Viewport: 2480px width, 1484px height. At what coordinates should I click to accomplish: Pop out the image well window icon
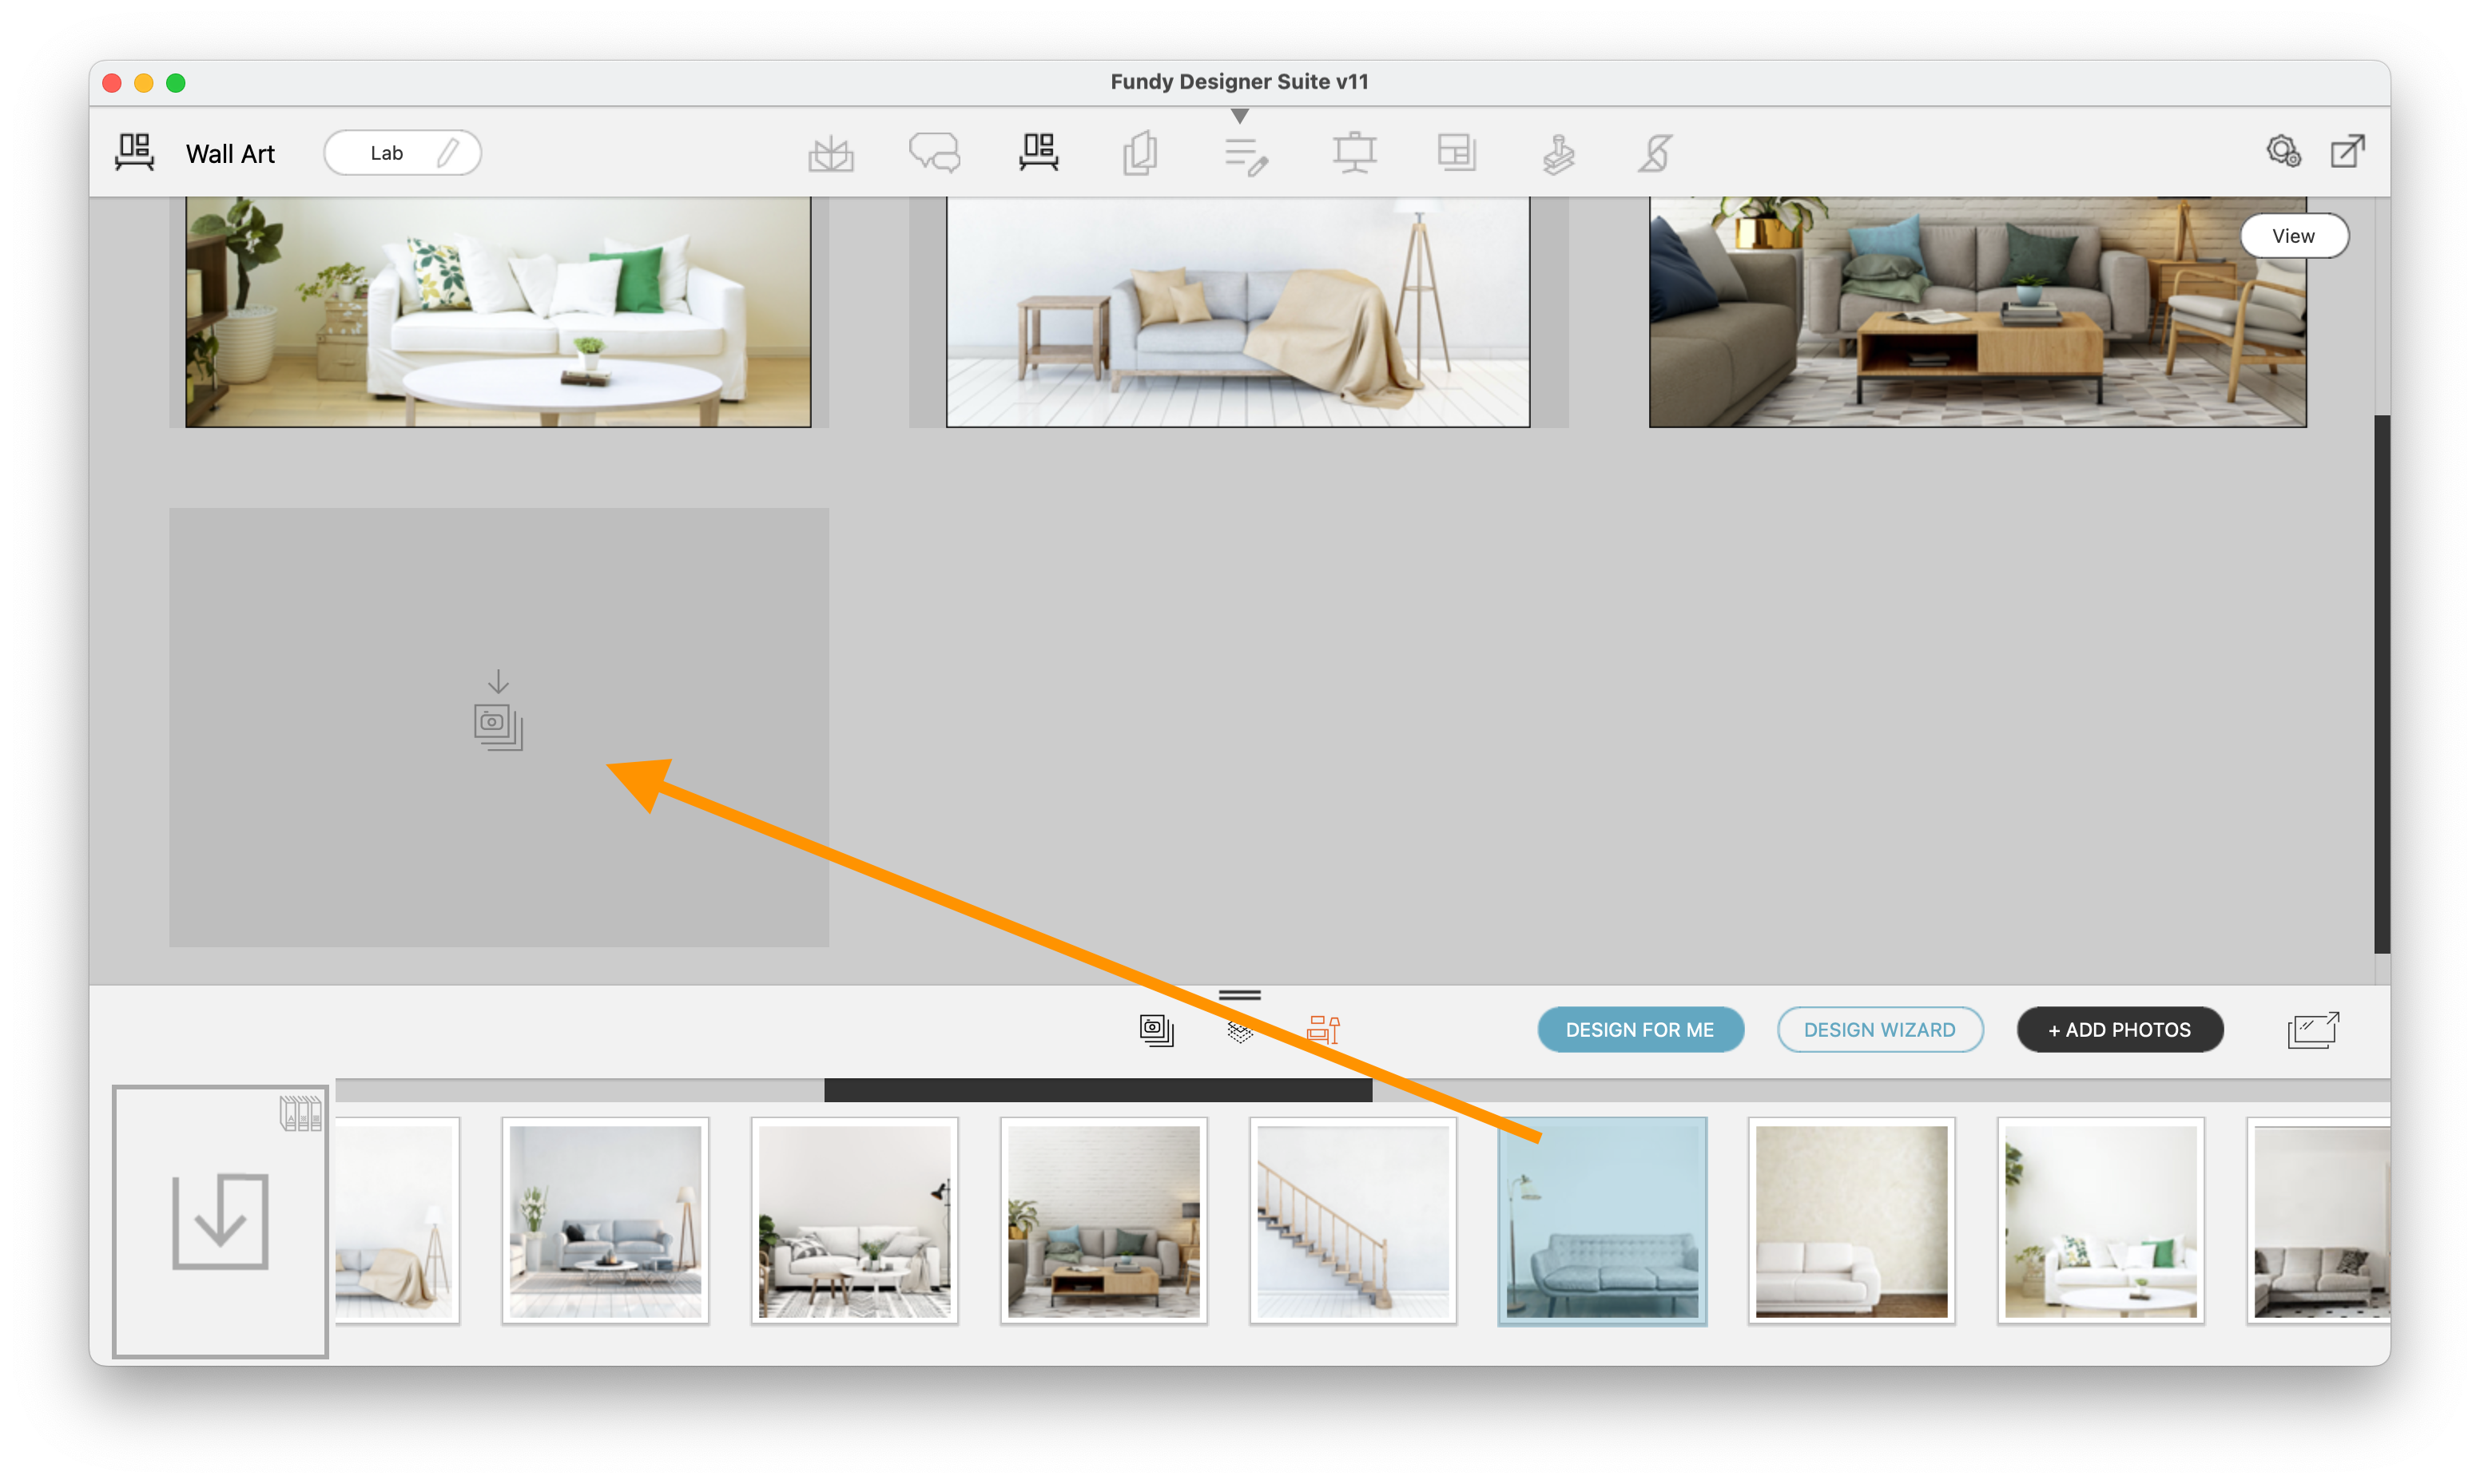click(2313, 1030)
